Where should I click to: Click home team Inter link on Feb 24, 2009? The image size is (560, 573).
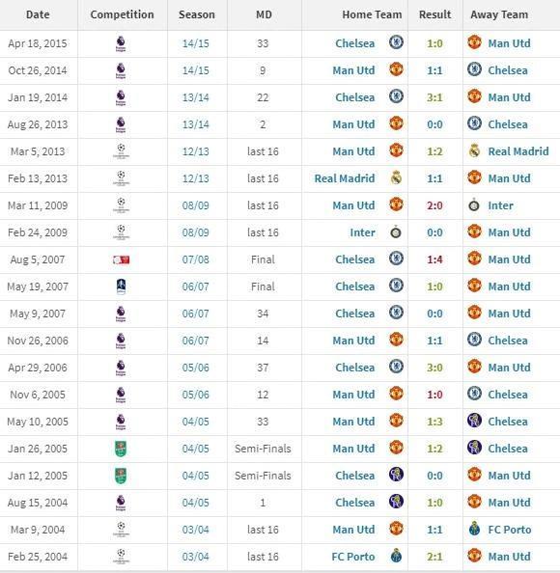[362, 232]
